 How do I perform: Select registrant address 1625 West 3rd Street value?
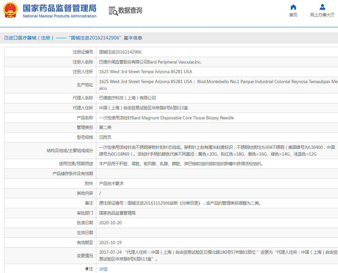tap(145, 72)
